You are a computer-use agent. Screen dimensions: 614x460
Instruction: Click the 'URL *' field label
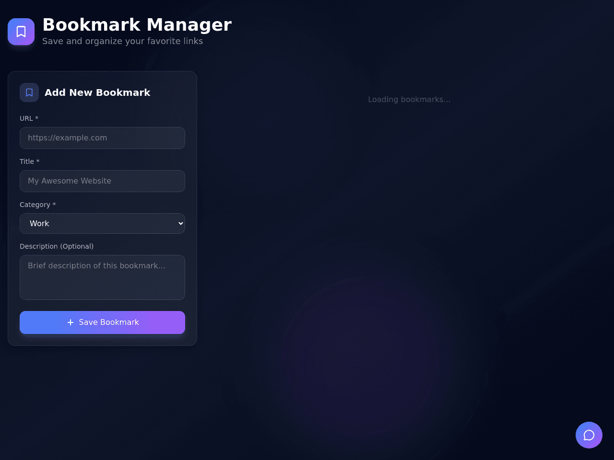[x=29, y=118]
